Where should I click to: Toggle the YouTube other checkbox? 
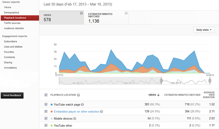(x=46, y=125)
